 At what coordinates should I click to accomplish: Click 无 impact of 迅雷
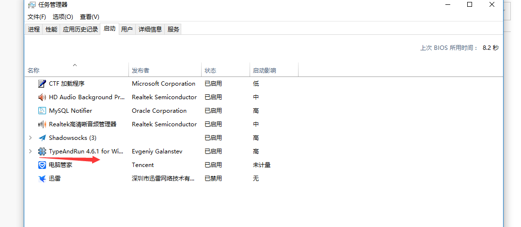click(256, 179)
